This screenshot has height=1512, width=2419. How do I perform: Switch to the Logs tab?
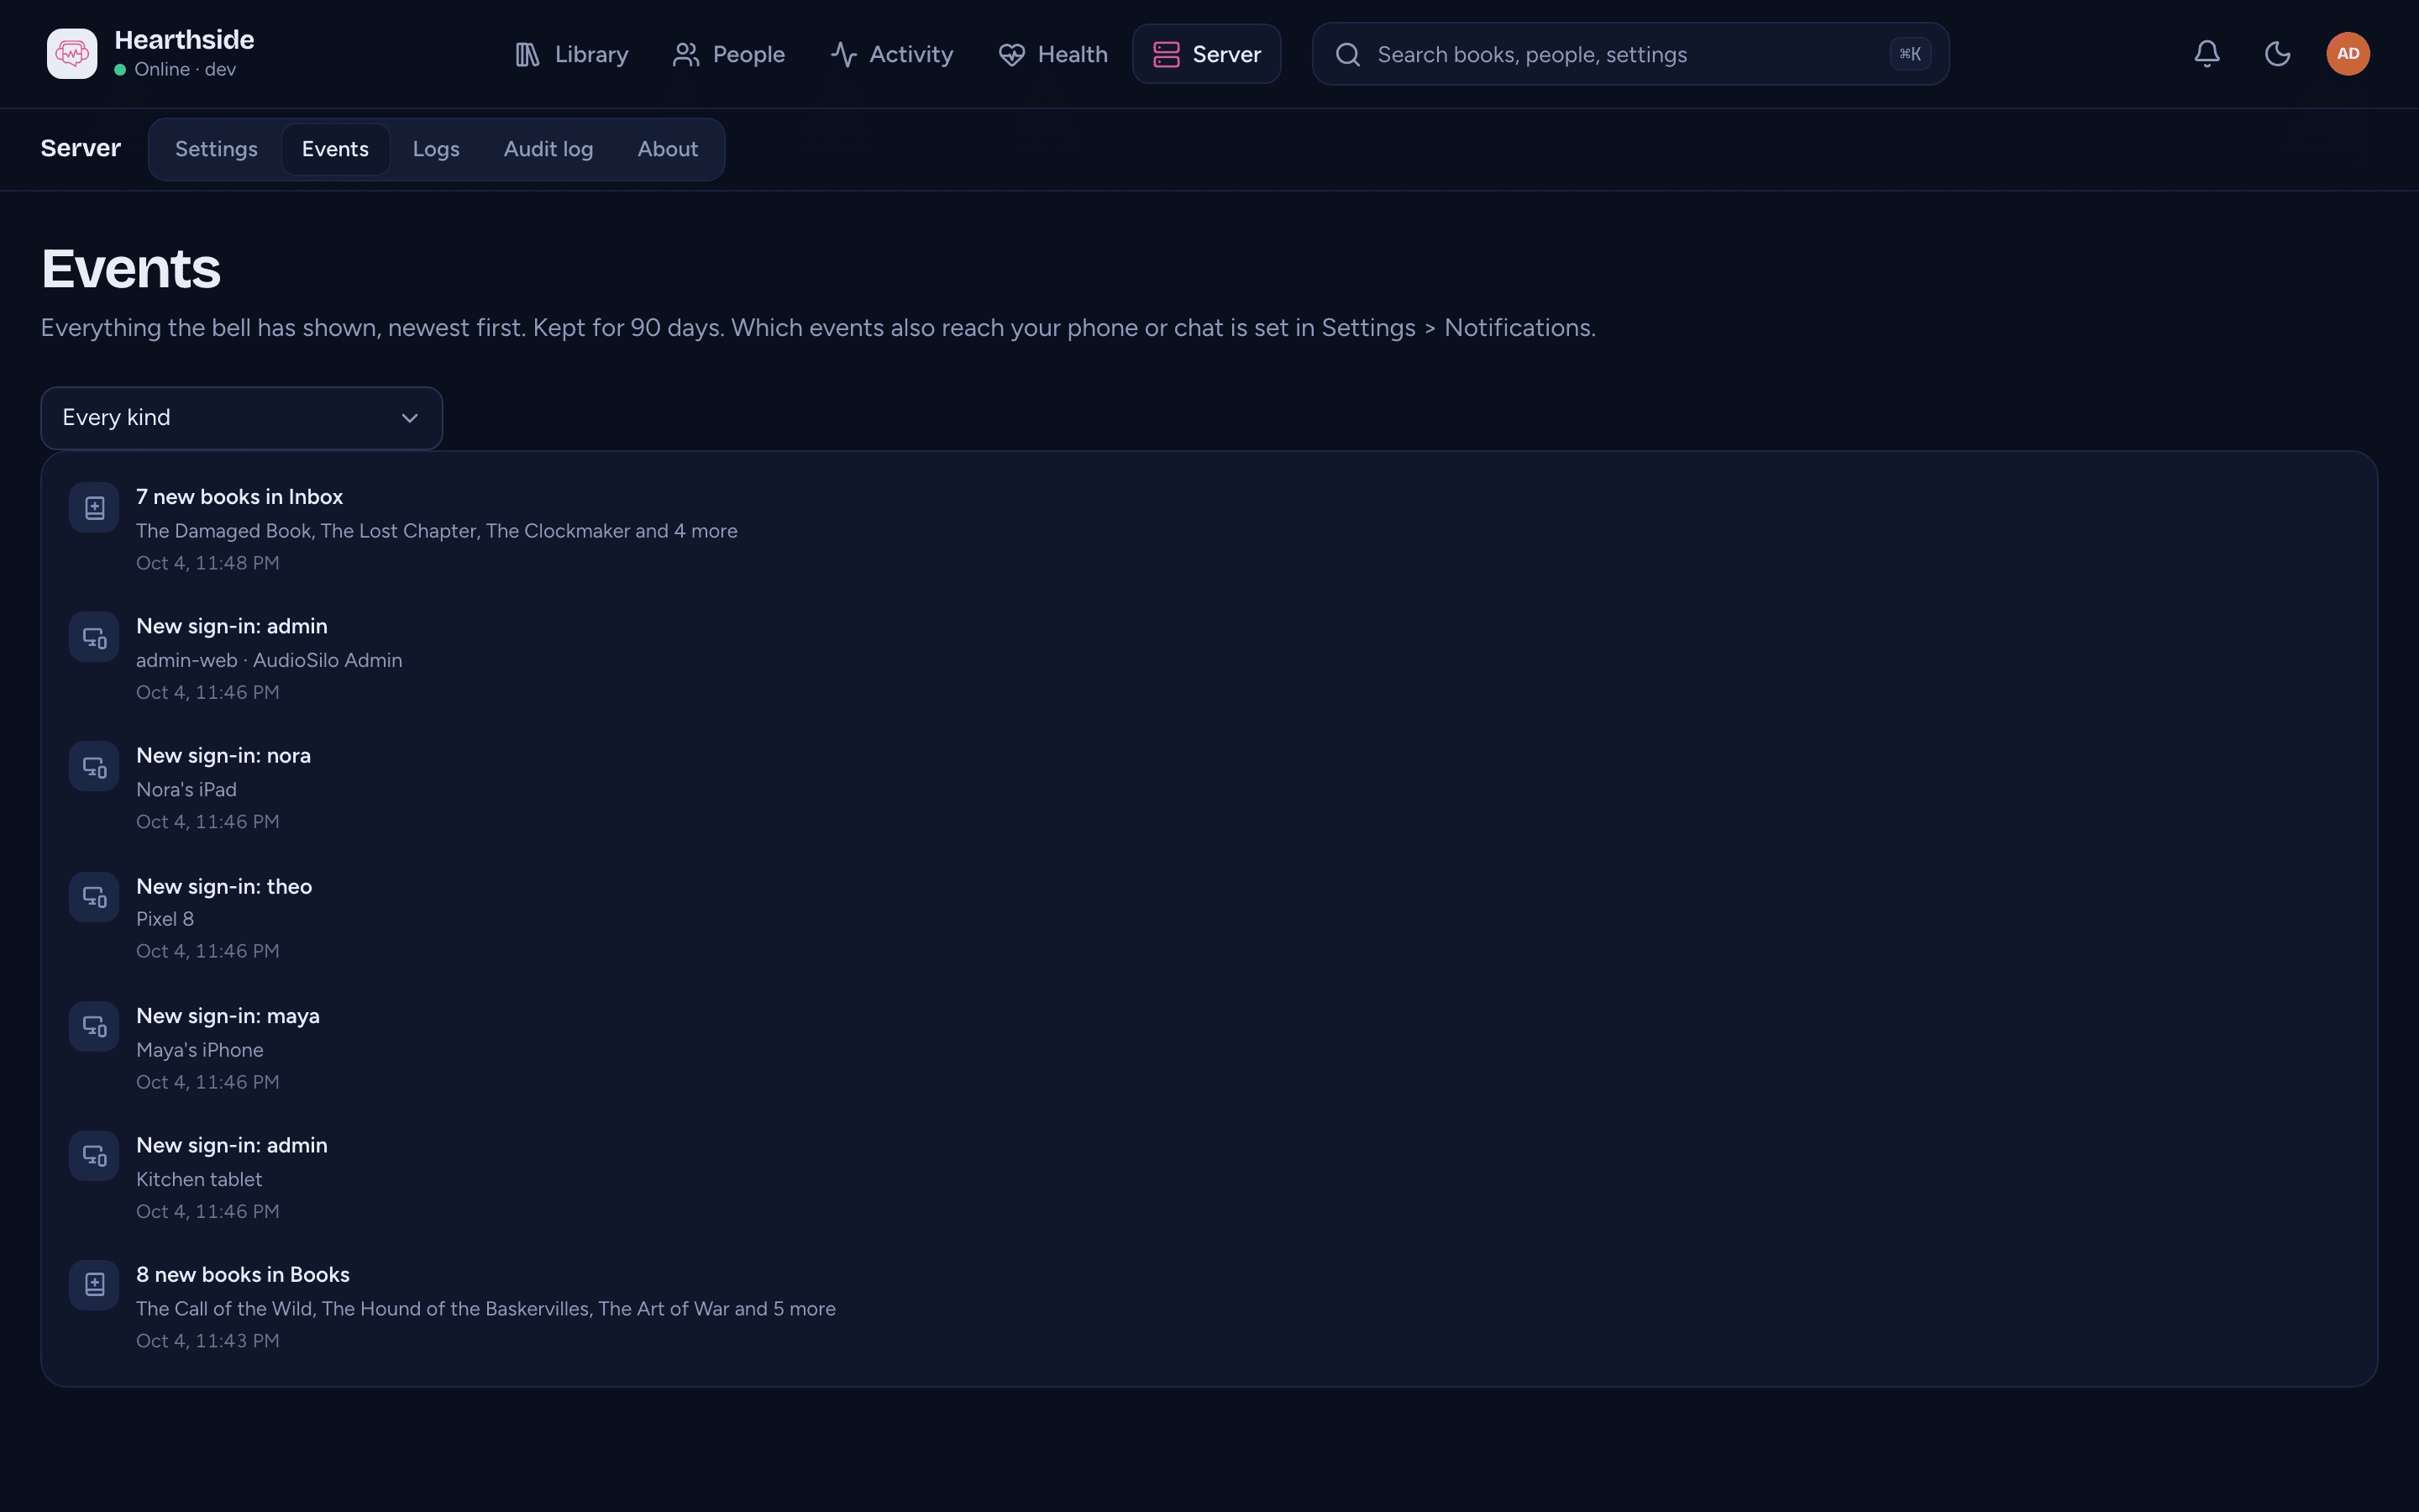[x=436, y=149]
